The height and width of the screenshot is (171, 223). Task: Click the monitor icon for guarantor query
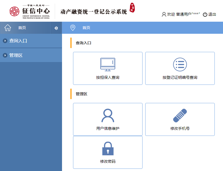point(108,65)
